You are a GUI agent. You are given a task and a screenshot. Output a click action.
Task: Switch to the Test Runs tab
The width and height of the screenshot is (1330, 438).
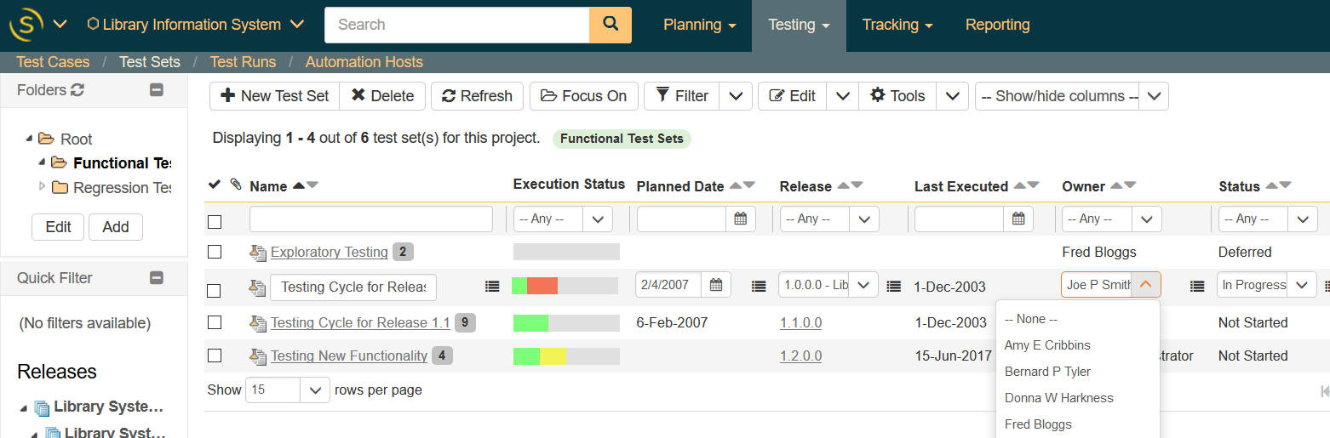243,62
